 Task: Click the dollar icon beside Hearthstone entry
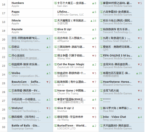[x=101, y=82]
